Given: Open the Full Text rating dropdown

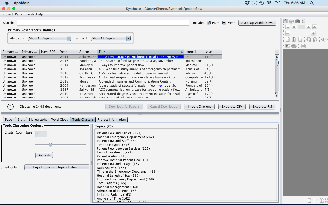Looking at the screenshot, I should coord(111,38).
